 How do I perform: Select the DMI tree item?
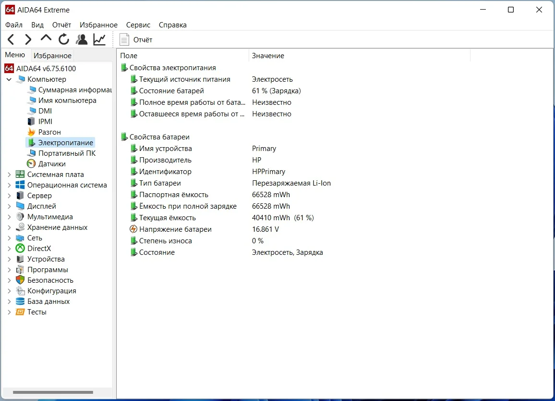(x=40, y=111)
